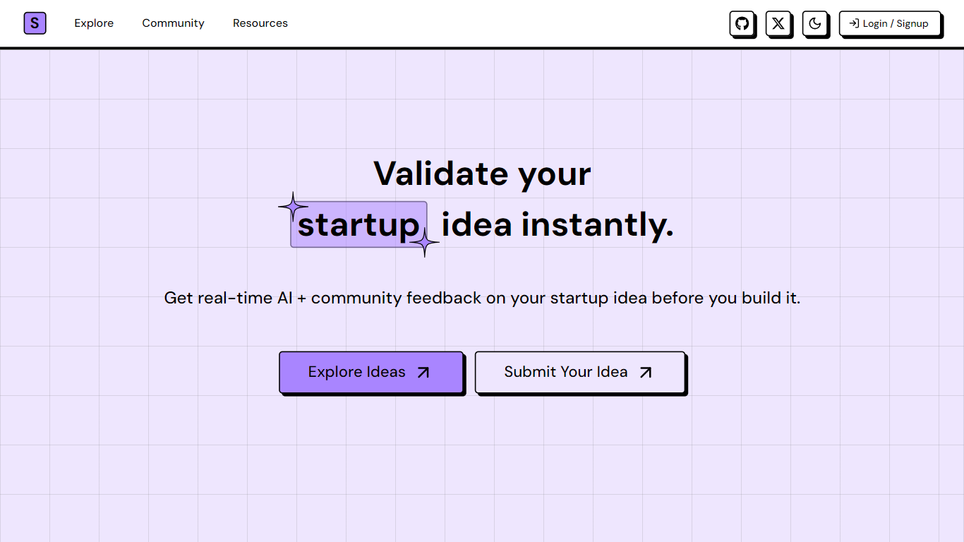Viewport: 964px width, 542px height.
Task: Click the Signup text in the header
Action: 912,23
